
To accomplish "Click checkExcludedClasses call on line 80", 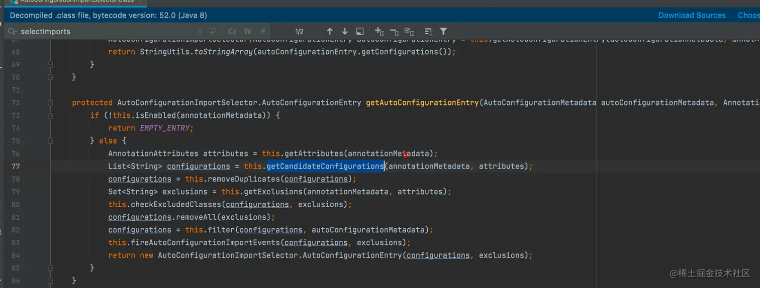I will click(x=176, y=204).
